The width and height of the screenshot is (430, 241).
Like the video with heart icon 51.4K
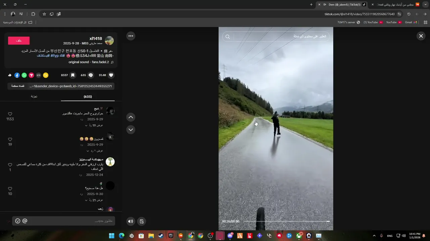click(x=111, y=75)
